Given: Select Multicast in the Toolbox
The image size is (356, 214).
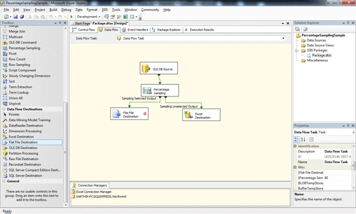Looking at the screenshot, I should [15, 37].
